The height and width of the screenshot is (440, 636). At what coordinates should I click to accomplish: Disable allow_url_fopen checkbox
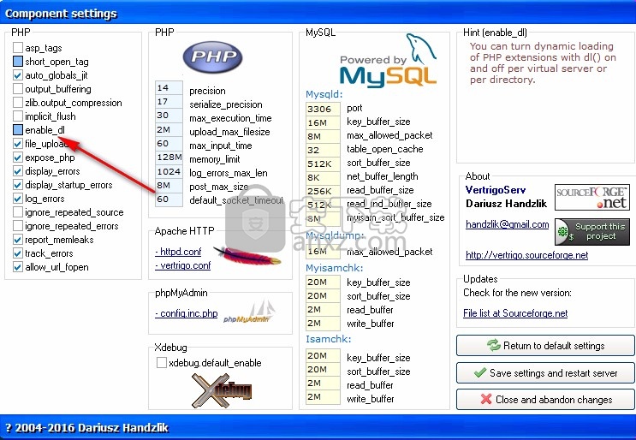[17, 267]
